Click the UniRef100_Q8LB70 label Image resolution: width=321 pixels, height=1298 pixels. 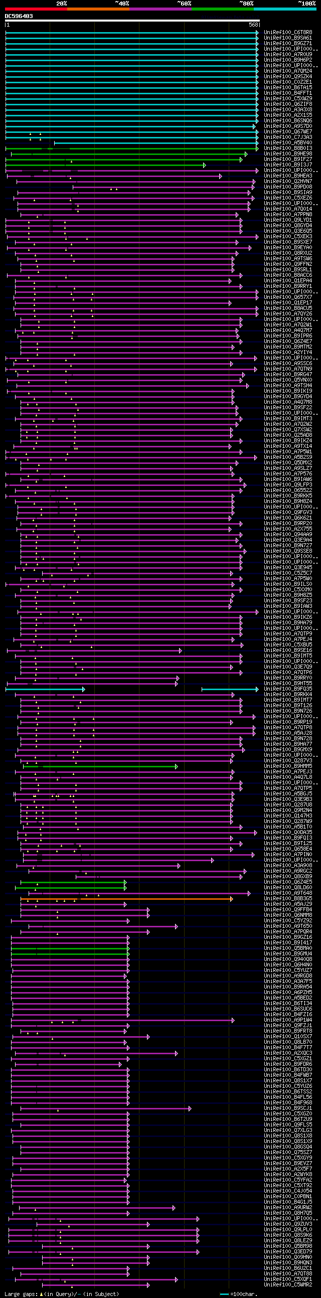pyautogui.click(x=288, y=1042)
